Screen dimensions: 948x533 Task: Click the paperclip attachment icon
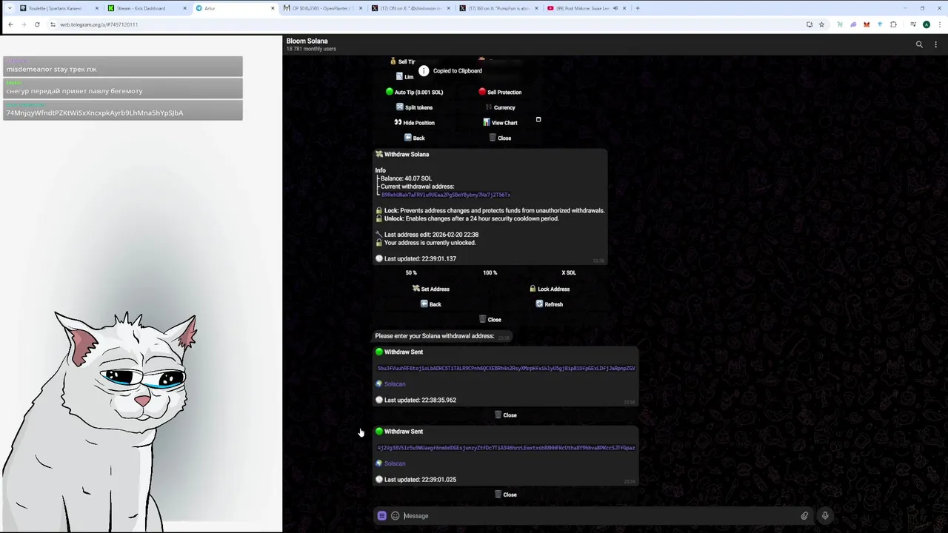804,516
